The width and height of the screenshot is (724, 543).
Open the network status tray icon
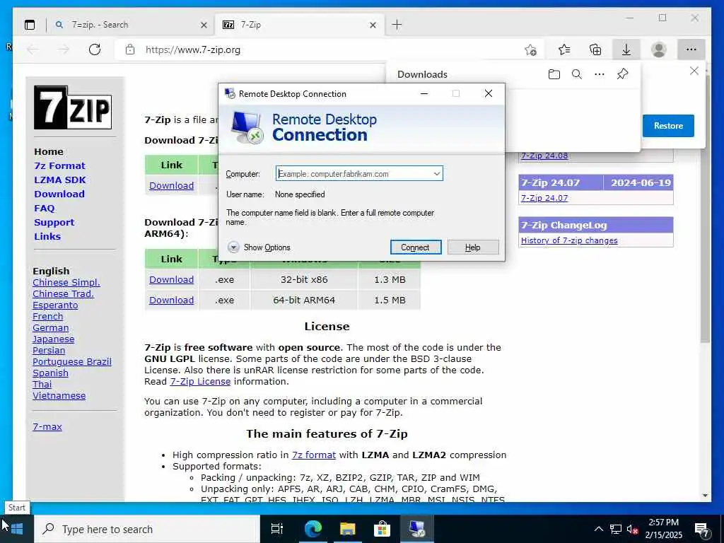[616, 529]
